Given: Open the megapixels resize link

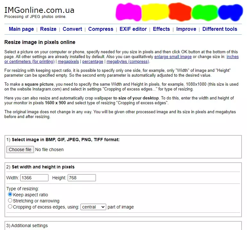Looking at the screenshot, I should pyautogui.click(x=69, y=61).
